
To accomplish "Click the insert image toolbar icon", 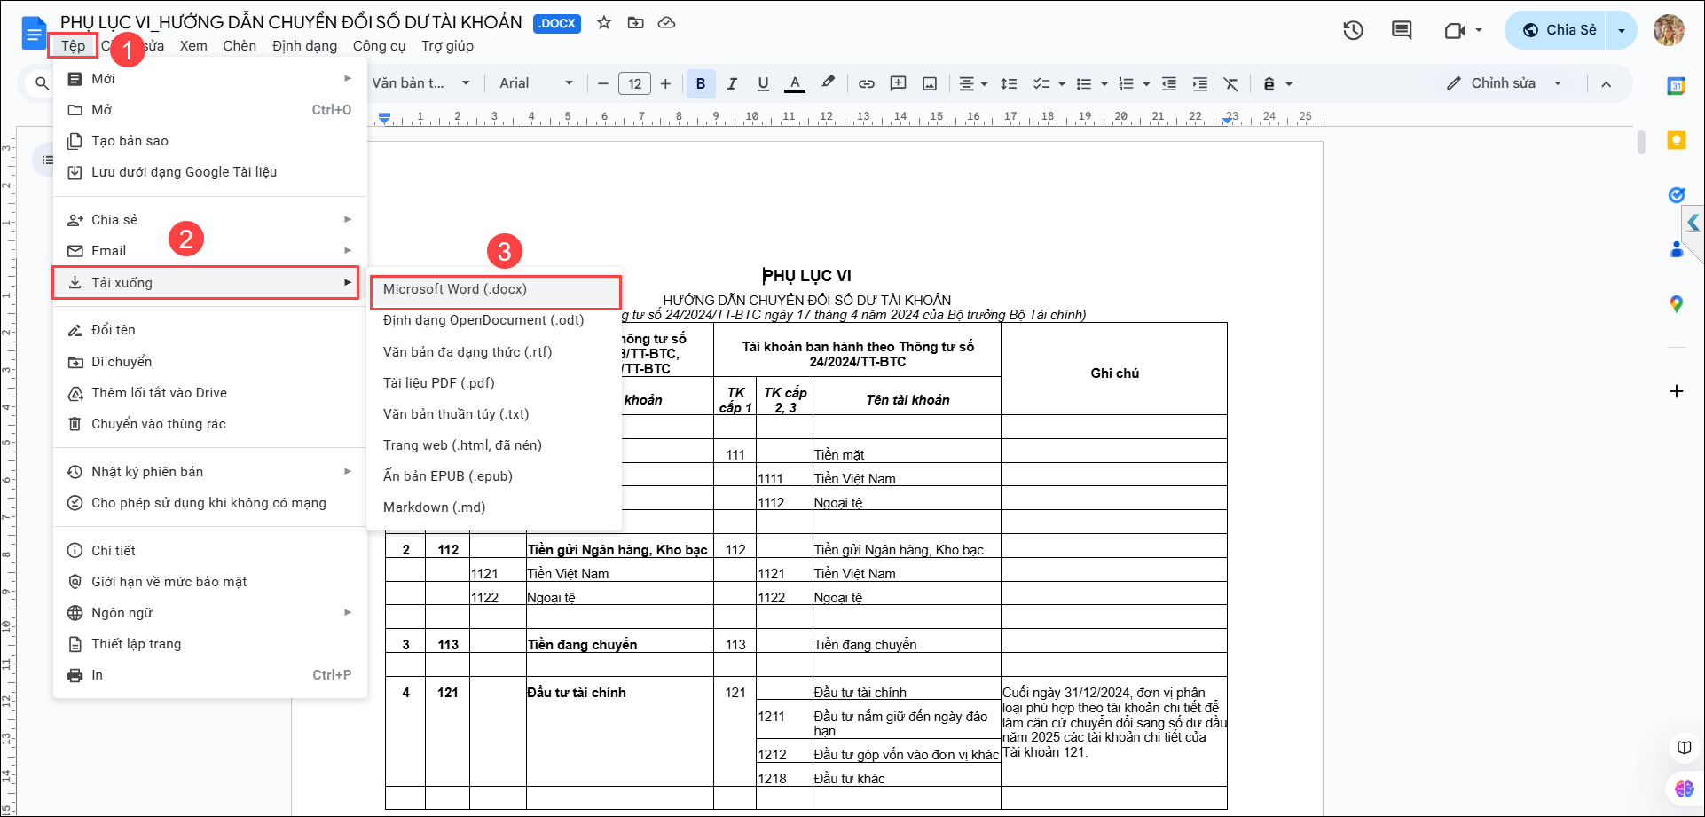I will (930, 83).
